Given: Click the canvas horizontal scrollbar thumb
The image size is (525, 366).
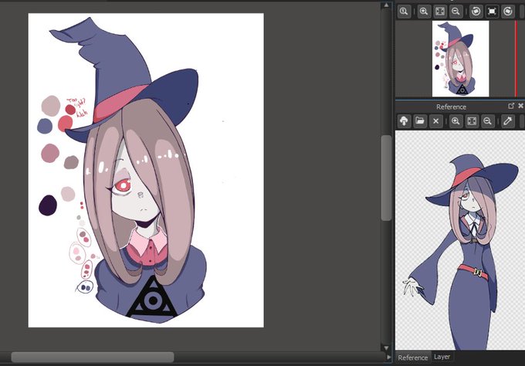Looking at the screenshot, I should point(93,357).
